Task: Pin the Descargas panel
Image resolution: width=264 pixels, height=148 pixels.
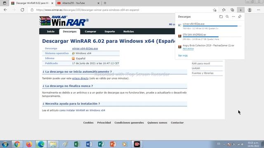Action: tap(240, 16)
